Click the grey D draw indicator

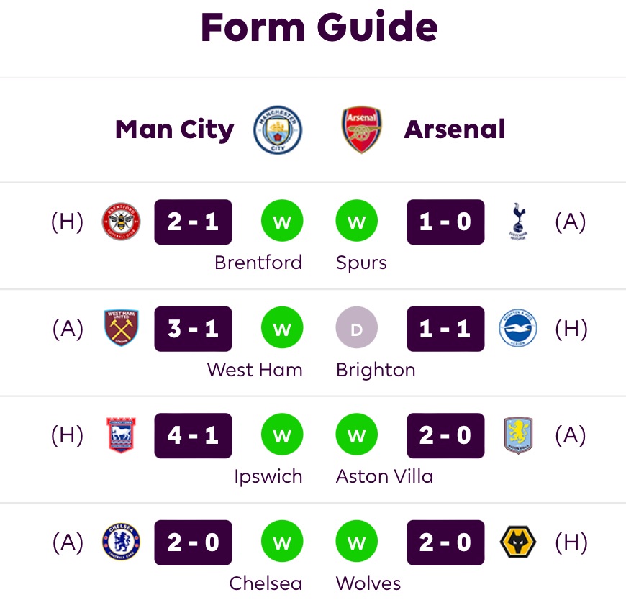(356, 329)
